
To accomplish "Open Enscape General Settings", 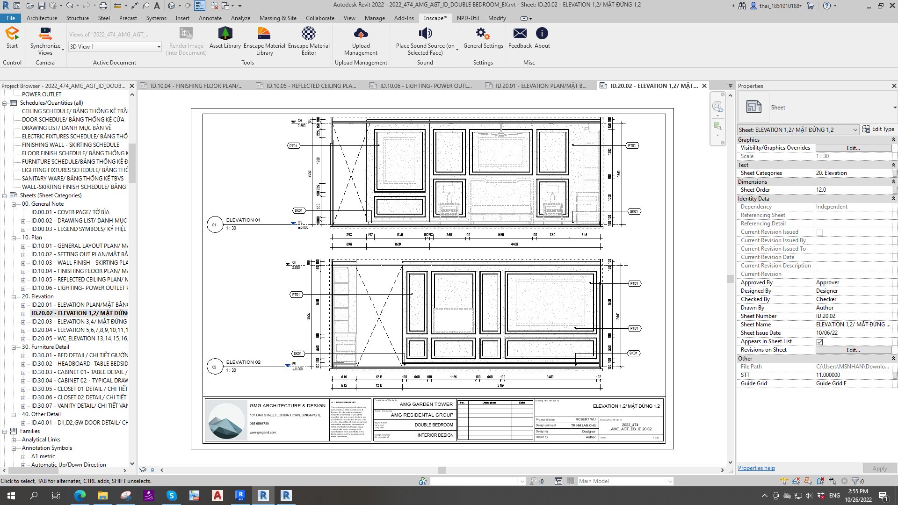I will click(x=483, y=37).
